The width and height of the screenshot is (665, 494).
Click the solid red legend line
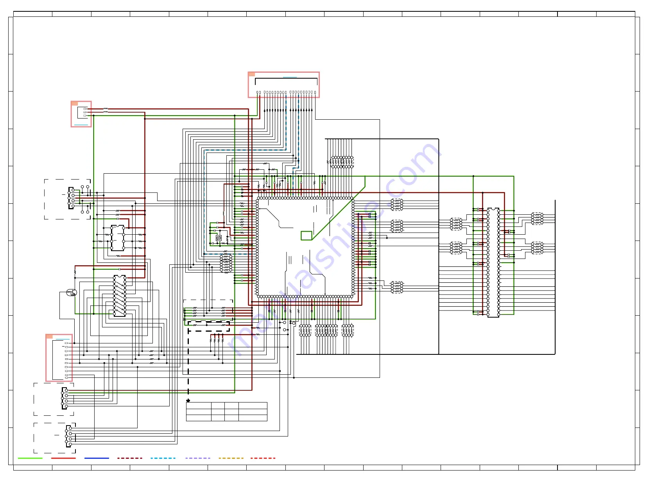63,458
